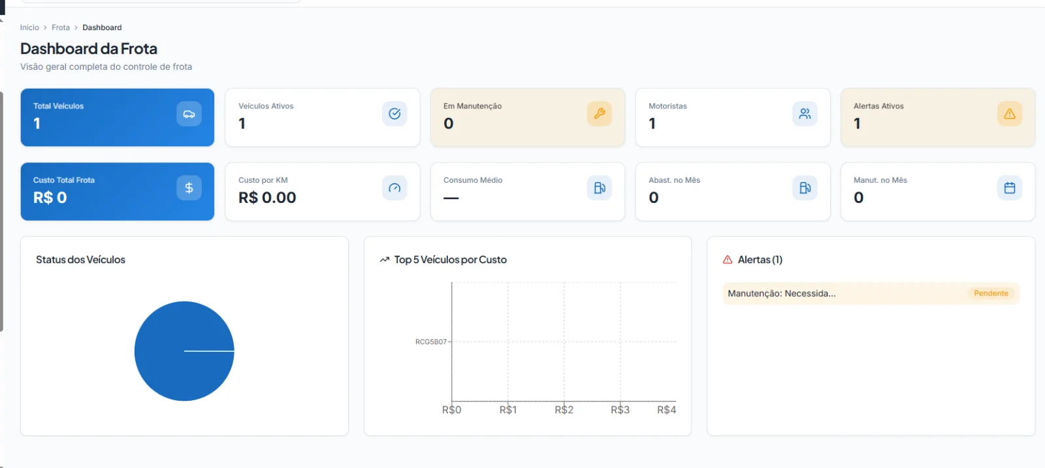Click the Dashboard breadcrumb item

[x=102, y=27]
